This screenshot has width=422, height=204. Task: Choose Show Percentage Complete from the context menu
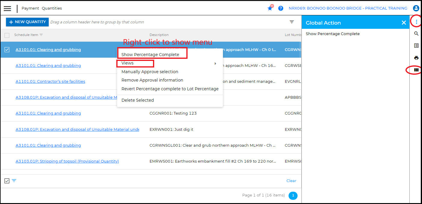(149, 55)
